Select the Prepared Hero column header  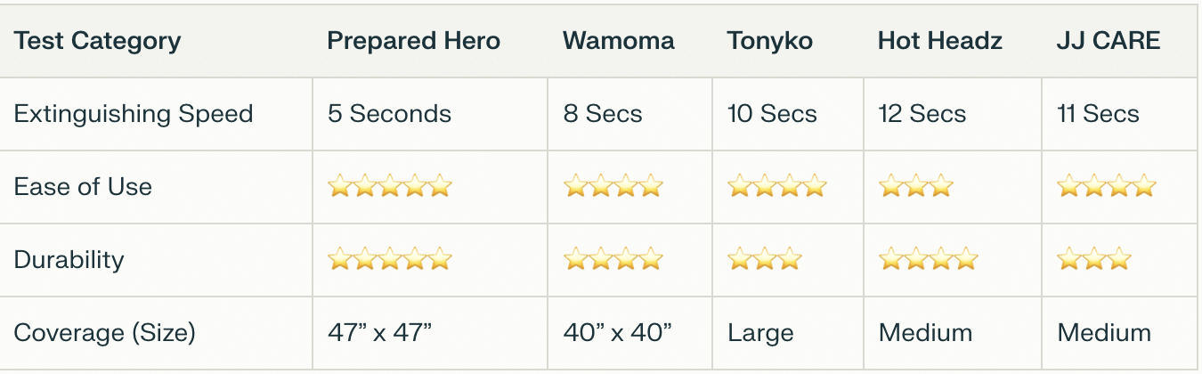(414, 41)
